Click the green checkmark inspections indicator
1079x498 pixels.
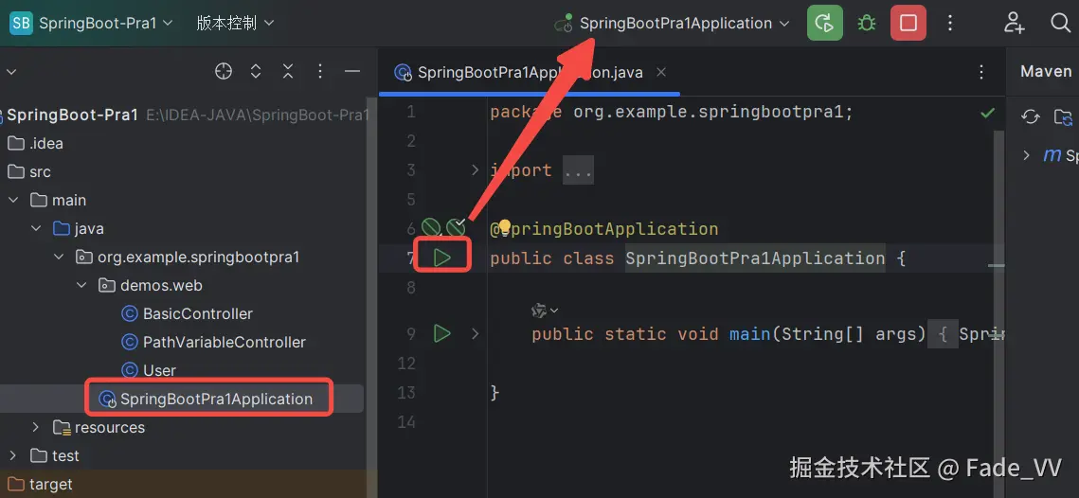[x=987, y=113]
